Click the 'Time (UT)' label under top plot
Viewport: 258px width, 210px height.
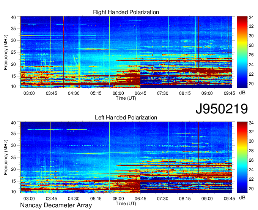(126, 98)
